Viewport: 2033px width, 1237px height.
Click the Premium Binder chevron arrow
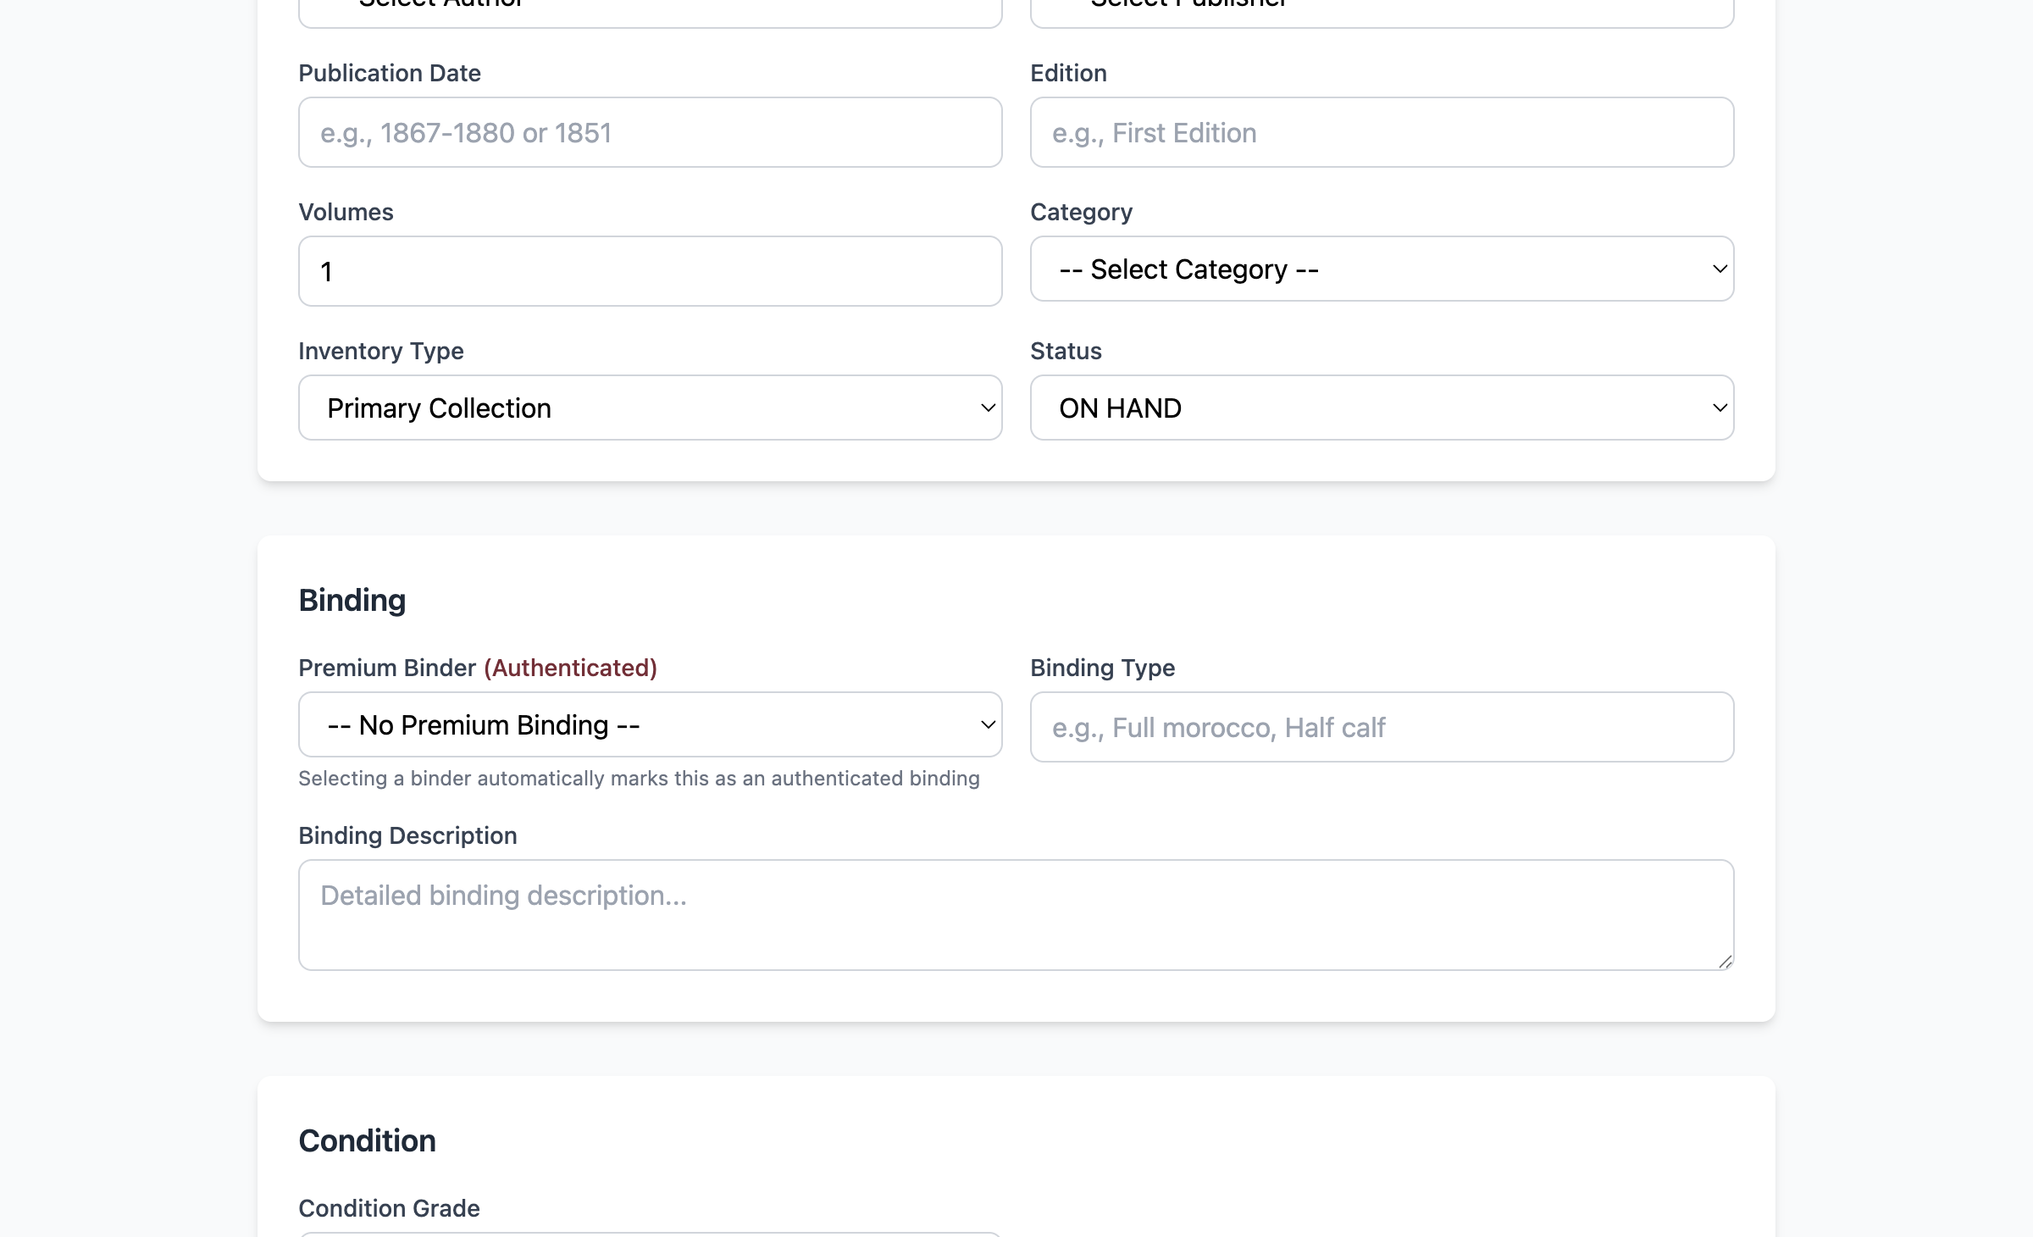988,725
